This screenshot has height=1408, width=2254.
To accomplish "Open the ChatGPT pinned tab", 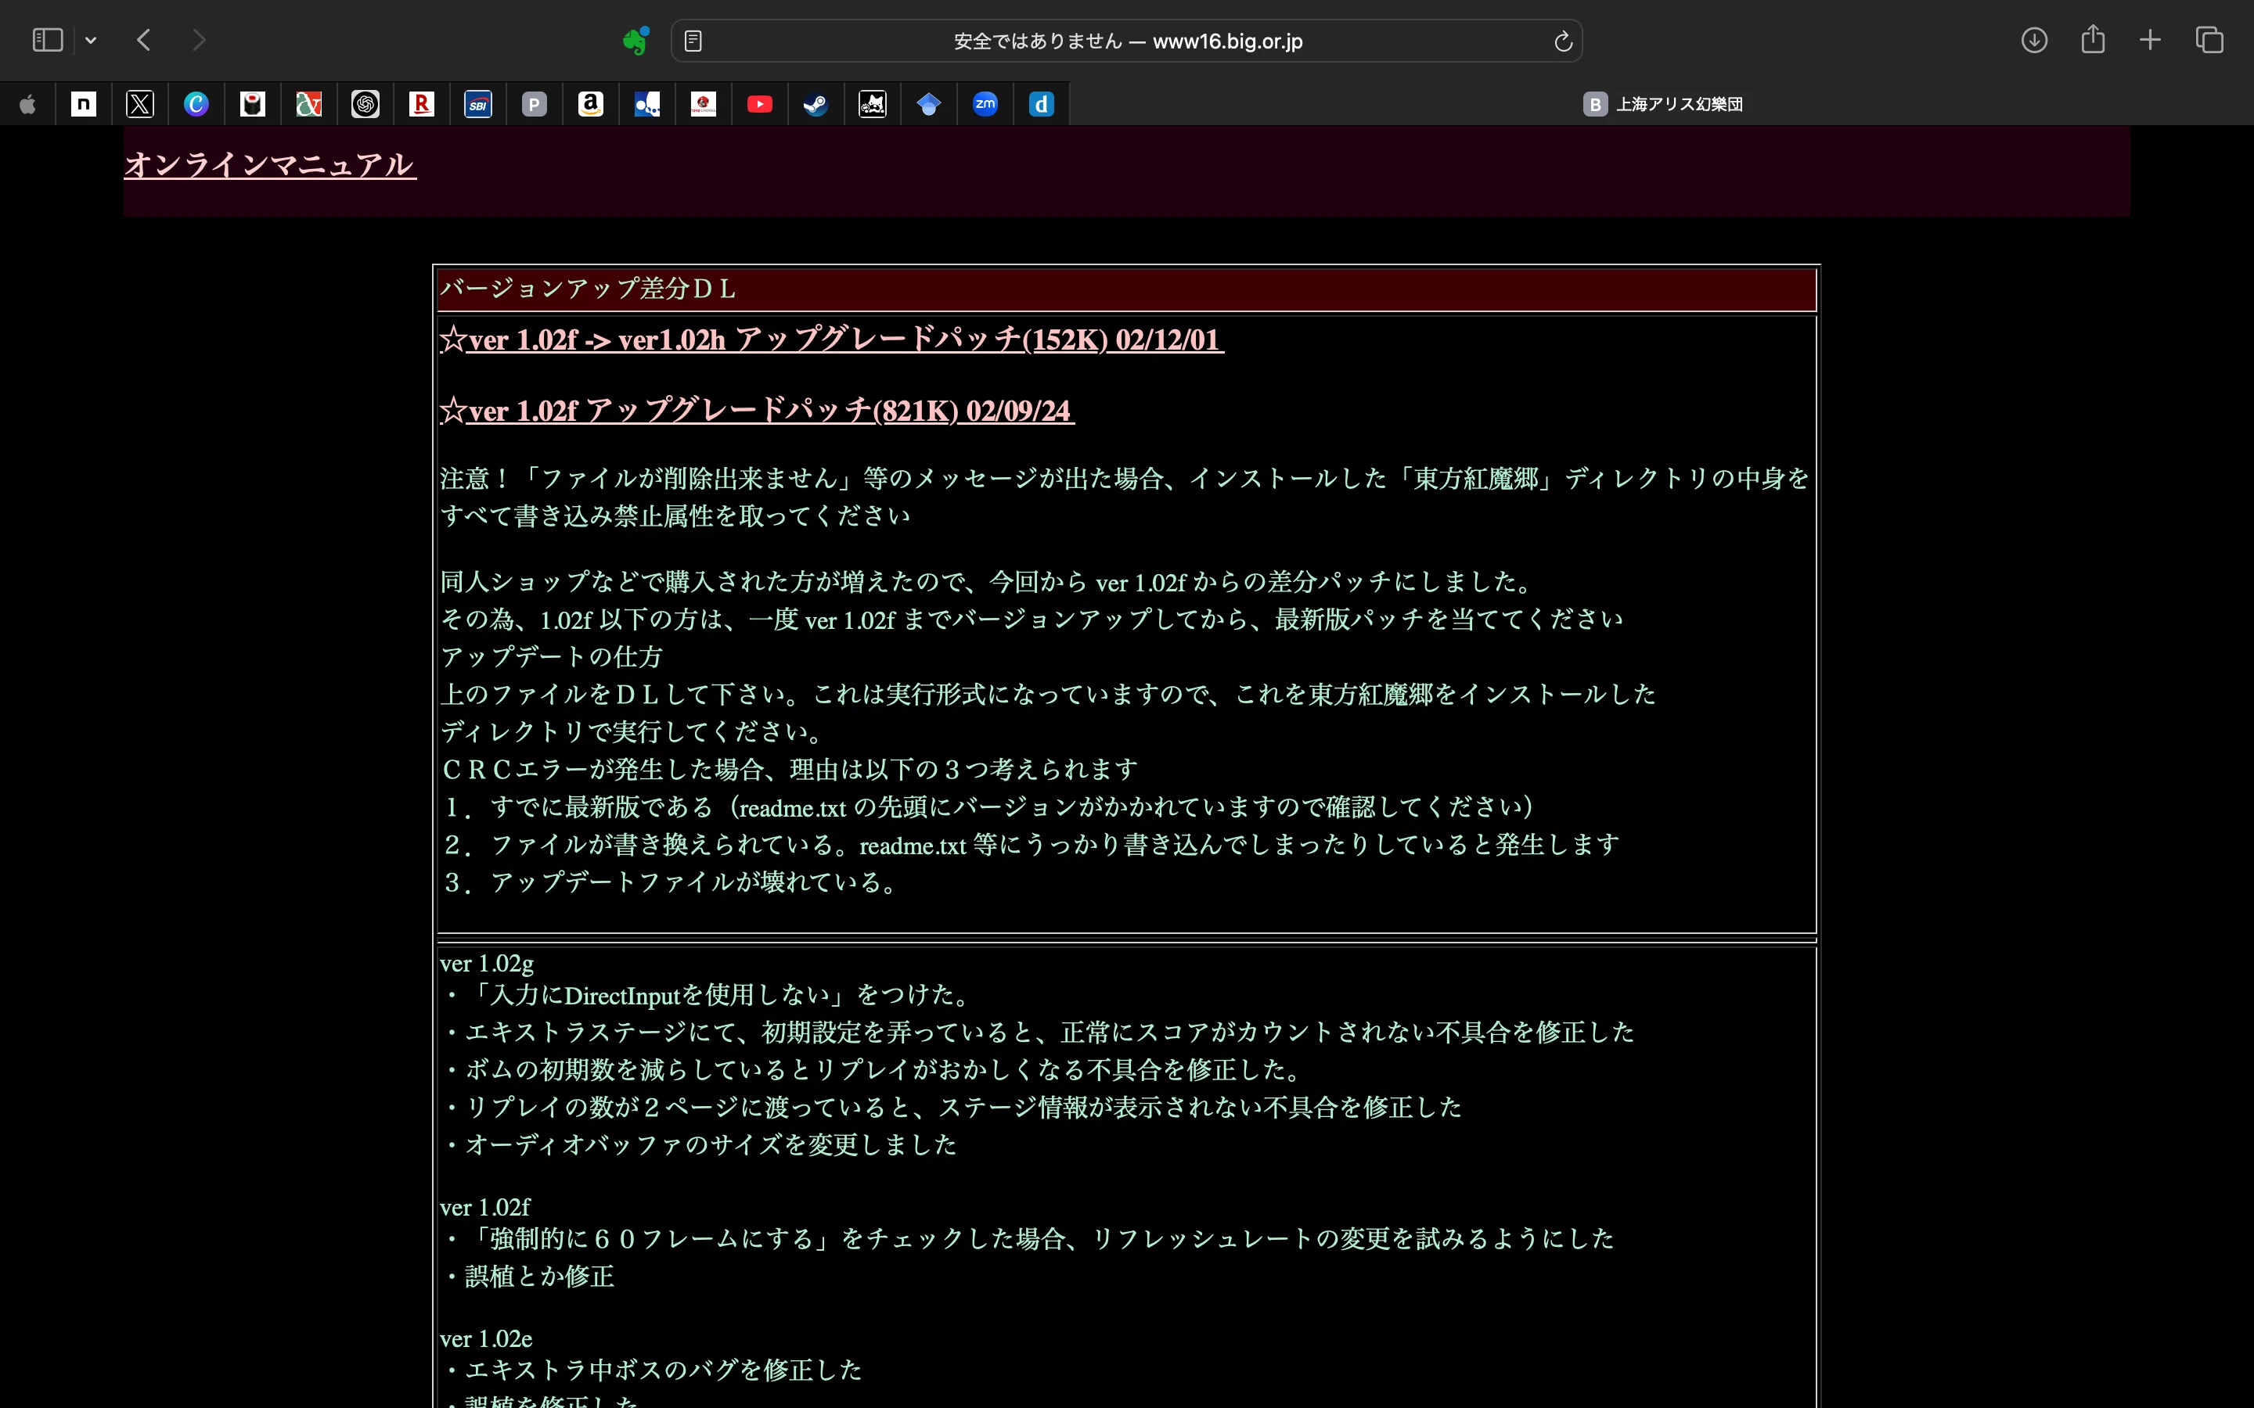I will 365,104.
